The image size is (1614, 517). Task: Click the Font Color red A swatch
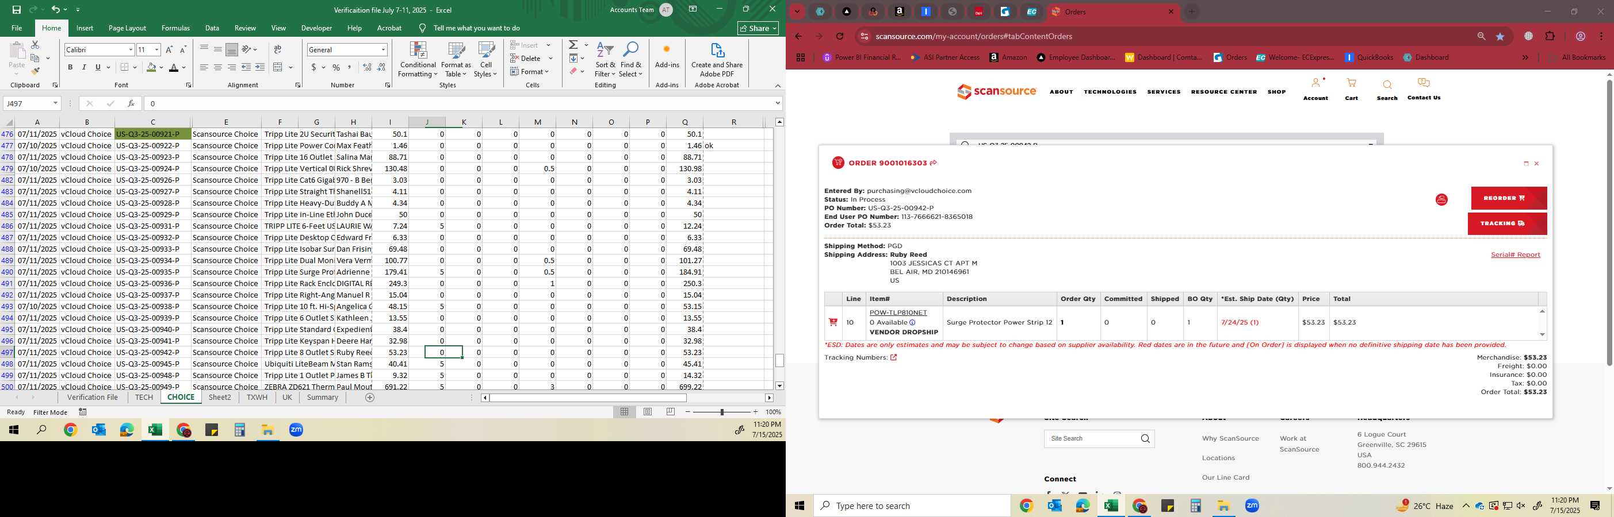174,67
